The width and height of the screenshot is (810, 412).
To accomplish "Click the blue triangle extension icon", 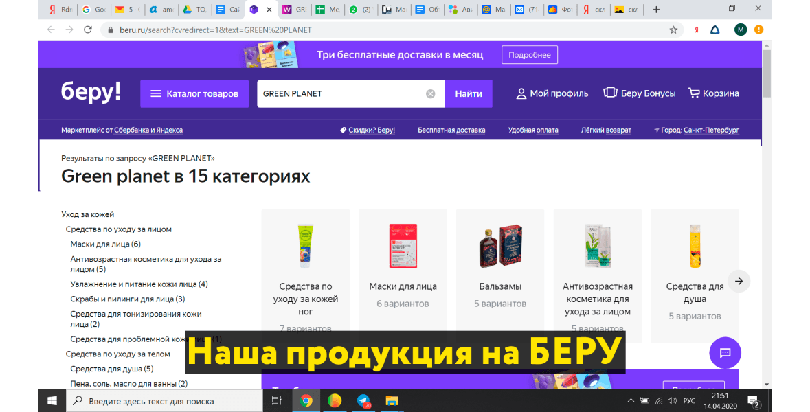I will tap(715, 30).
